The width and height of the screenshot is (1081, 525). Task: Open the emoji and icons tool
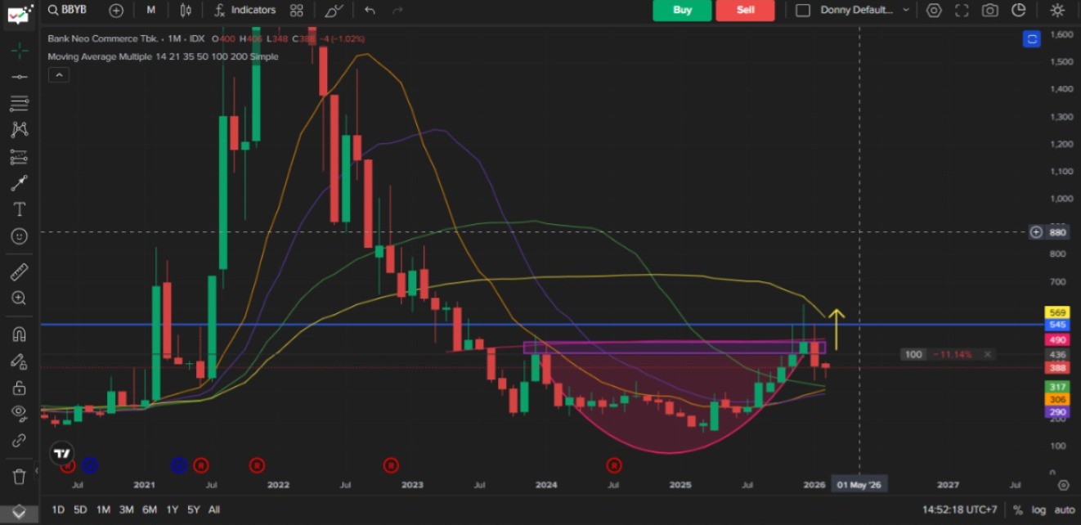pos(20,236)
